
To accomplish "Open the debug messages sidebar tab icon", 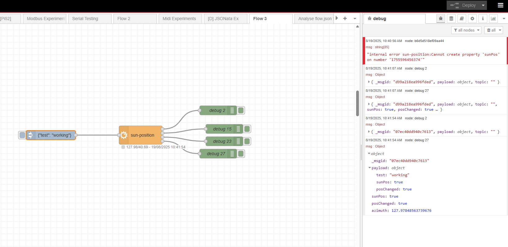I will (x=440, y=19).
